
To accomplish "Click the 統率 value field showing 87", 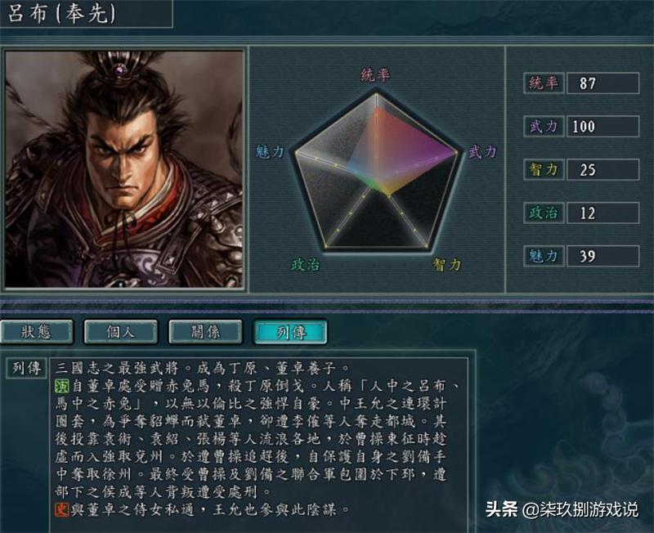I will [602, 83].
